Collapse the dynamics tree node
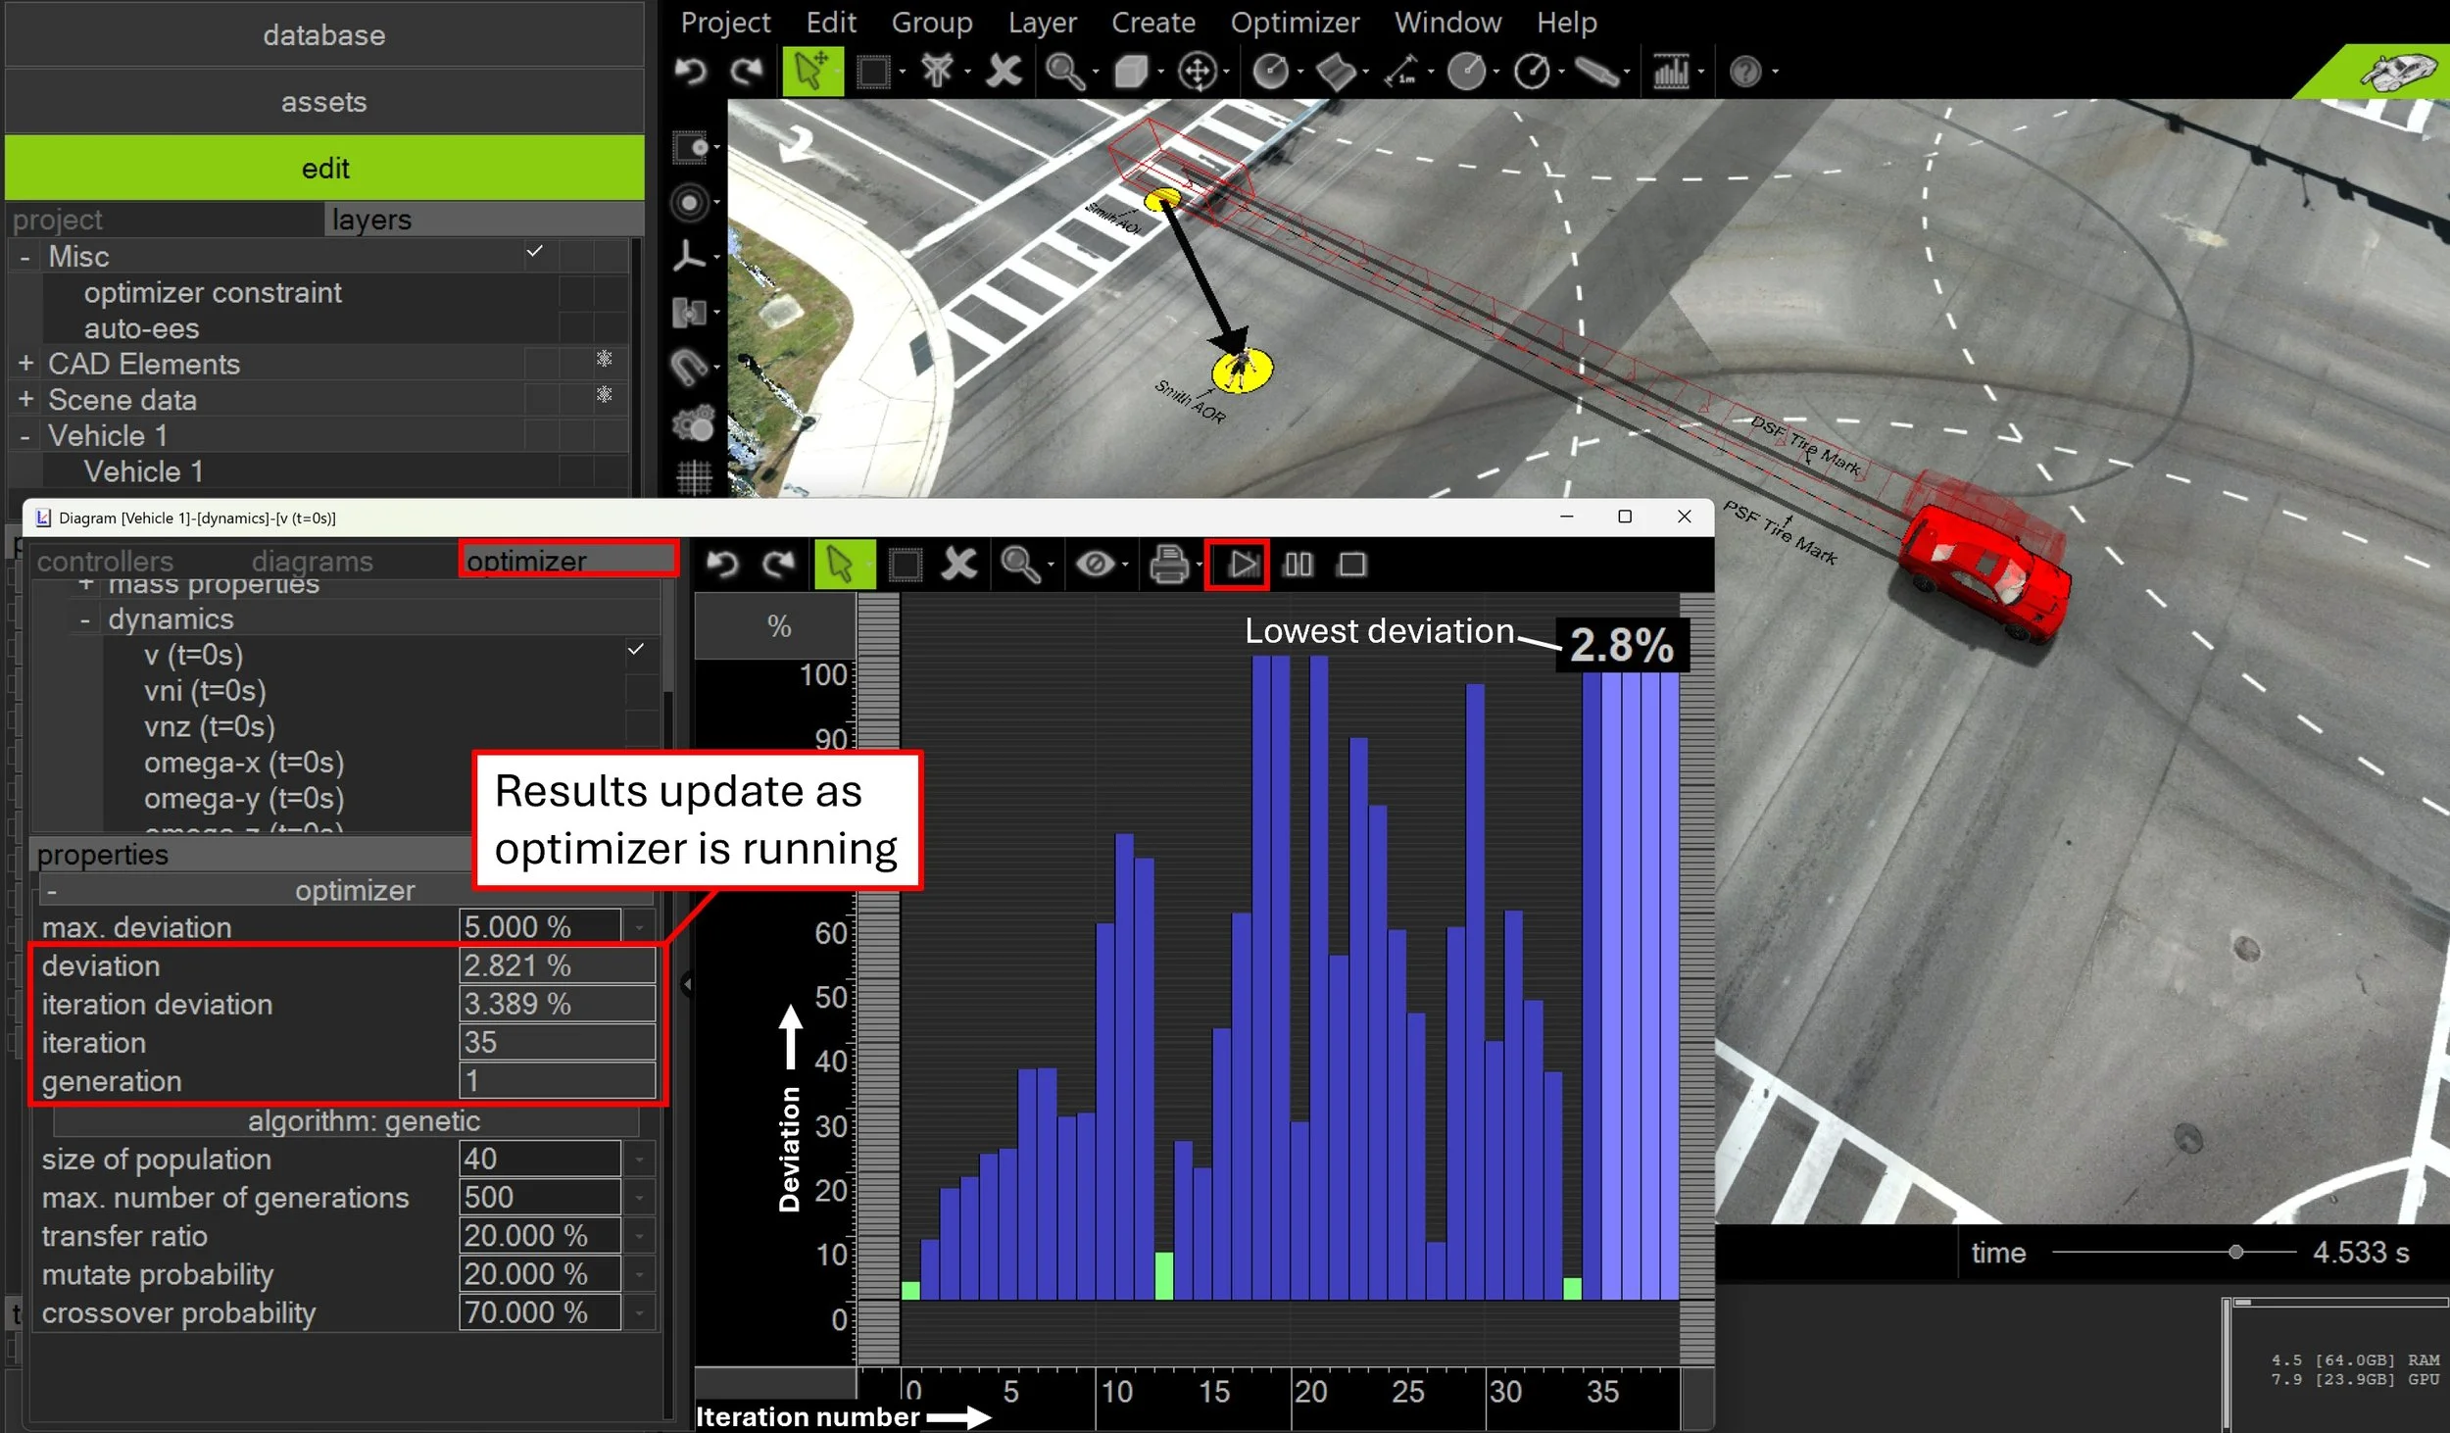The width and height of the screenshot is (2450, 1433). 85,619
